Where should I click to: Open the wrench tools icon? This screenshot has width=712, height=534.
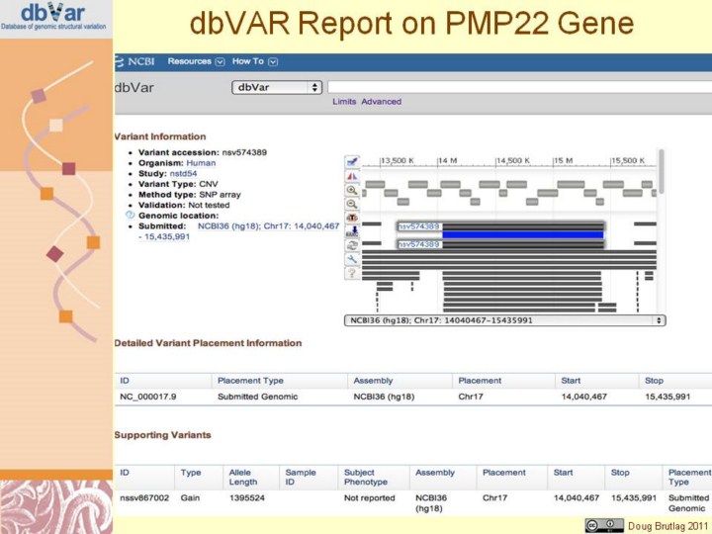point(351,258)
